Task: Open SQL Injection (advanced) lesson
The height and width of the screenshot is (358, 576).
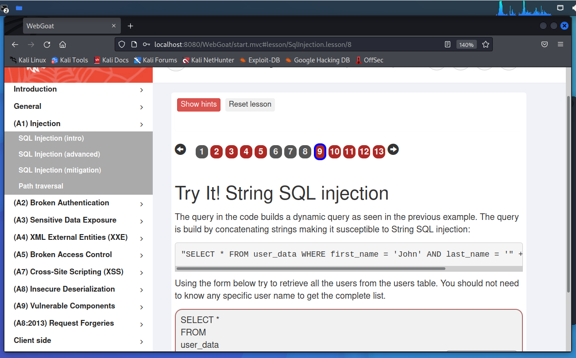Action: (x=59, y=154)
